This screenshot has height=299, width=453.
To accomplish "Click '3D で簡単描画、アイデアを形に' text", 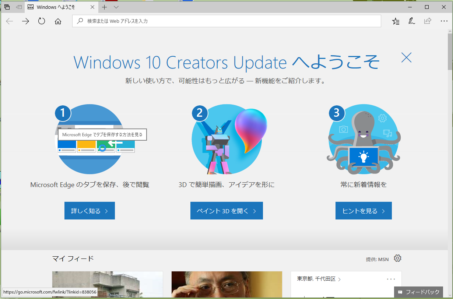I will point(226,185).
